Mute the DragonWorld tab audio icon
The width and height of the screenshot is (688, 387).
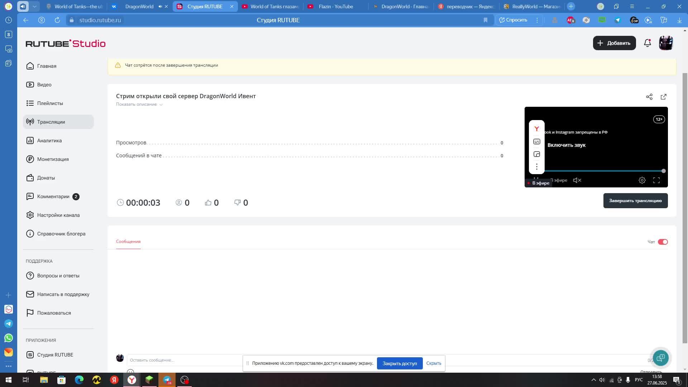coord(160,6)
